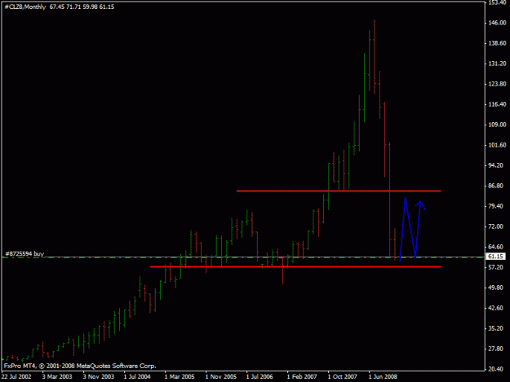
Task: Click the 3 Mar 2003 date label
Action: 57,376
